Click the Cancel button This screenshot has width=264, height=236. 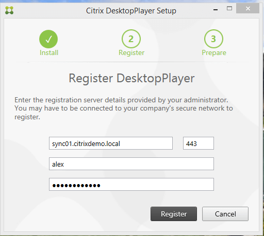(x=225, y=214)
